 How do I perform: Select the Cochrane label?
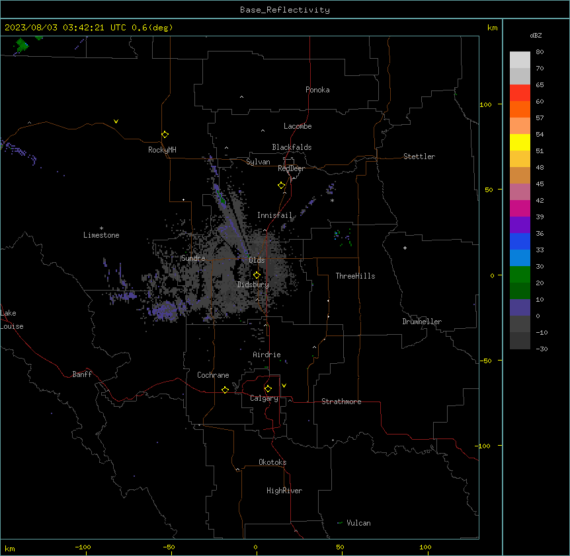coord(213,375)
